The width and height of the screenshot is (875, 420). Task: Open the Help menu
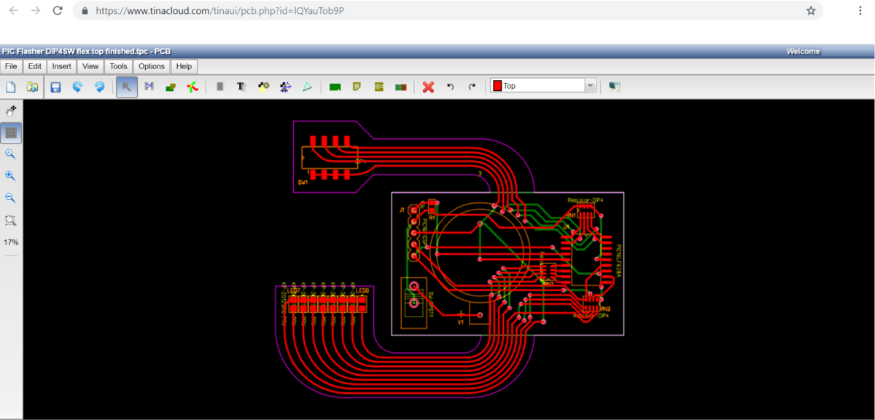coord(184,66)
